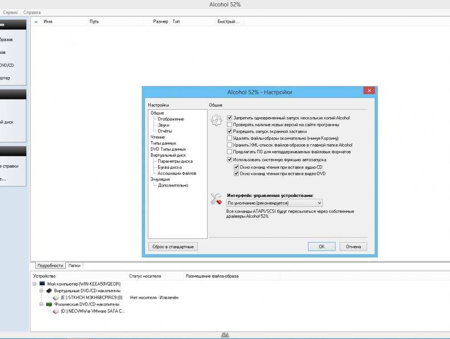The image size is (450, 339).
Task: Click the device interface tools icon
Action: click(217, 199)
